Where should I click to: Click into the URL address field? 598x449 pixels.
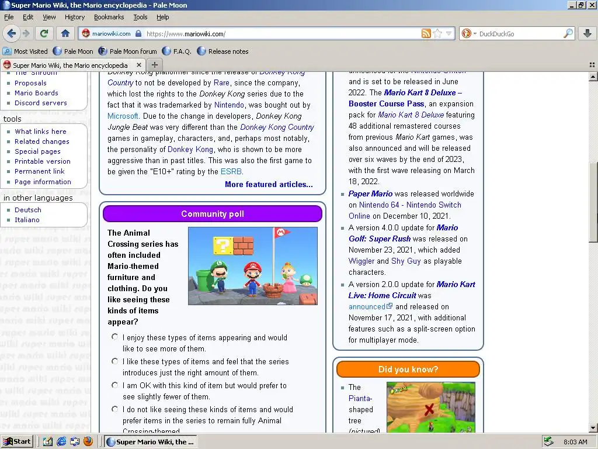[282, 33]
